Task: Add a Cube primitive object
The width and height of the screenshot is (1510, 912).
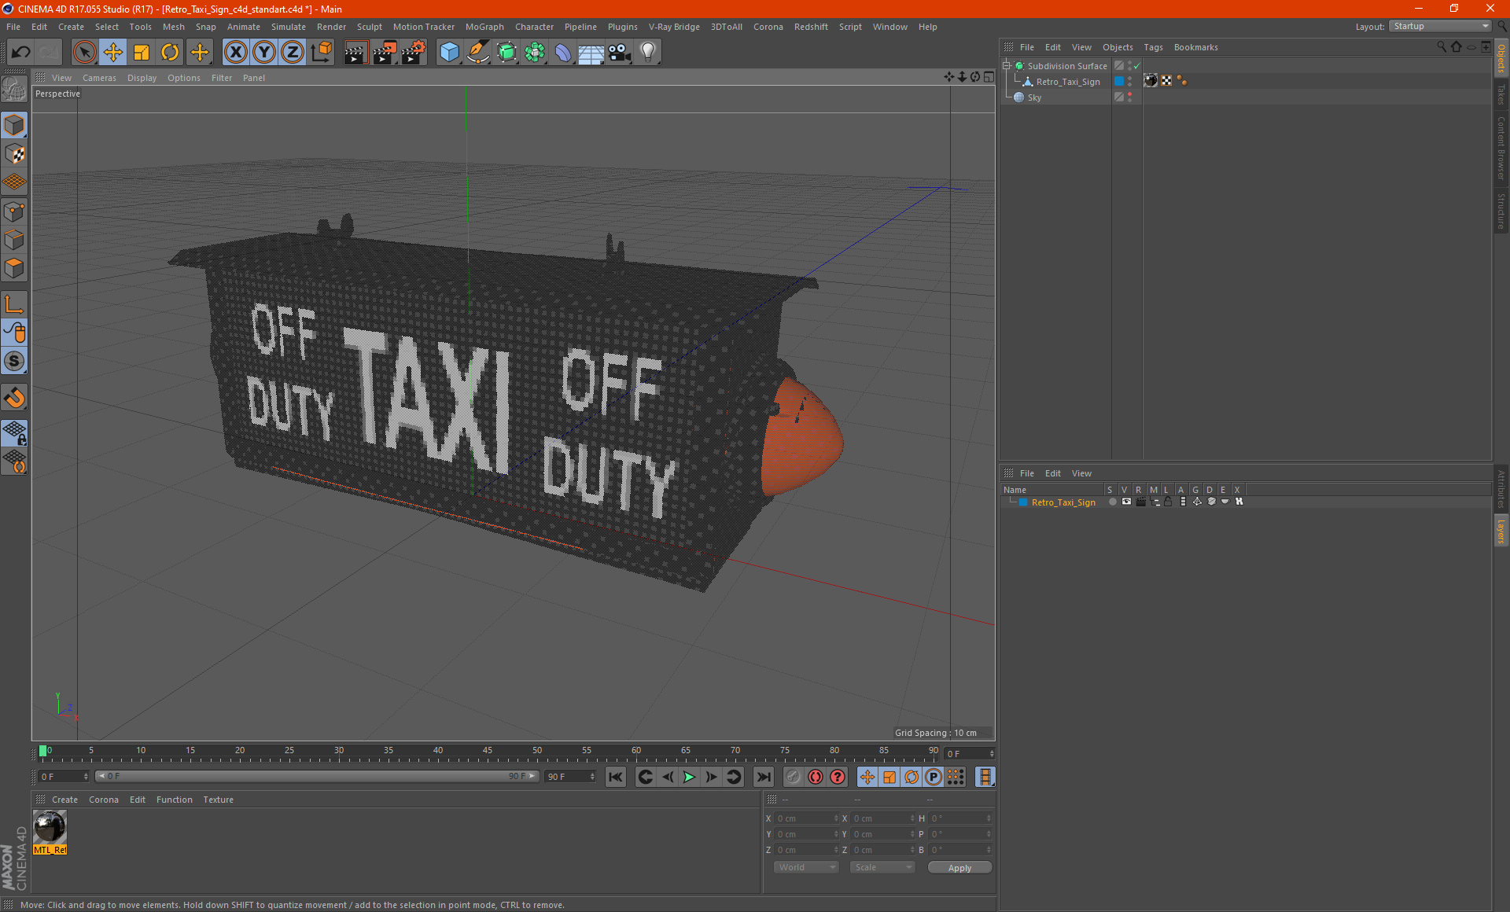Action: click(x=449, y=52)
